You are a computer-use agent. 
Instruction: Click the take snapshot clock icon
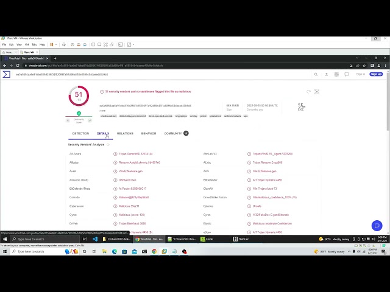tap(73, 44)
